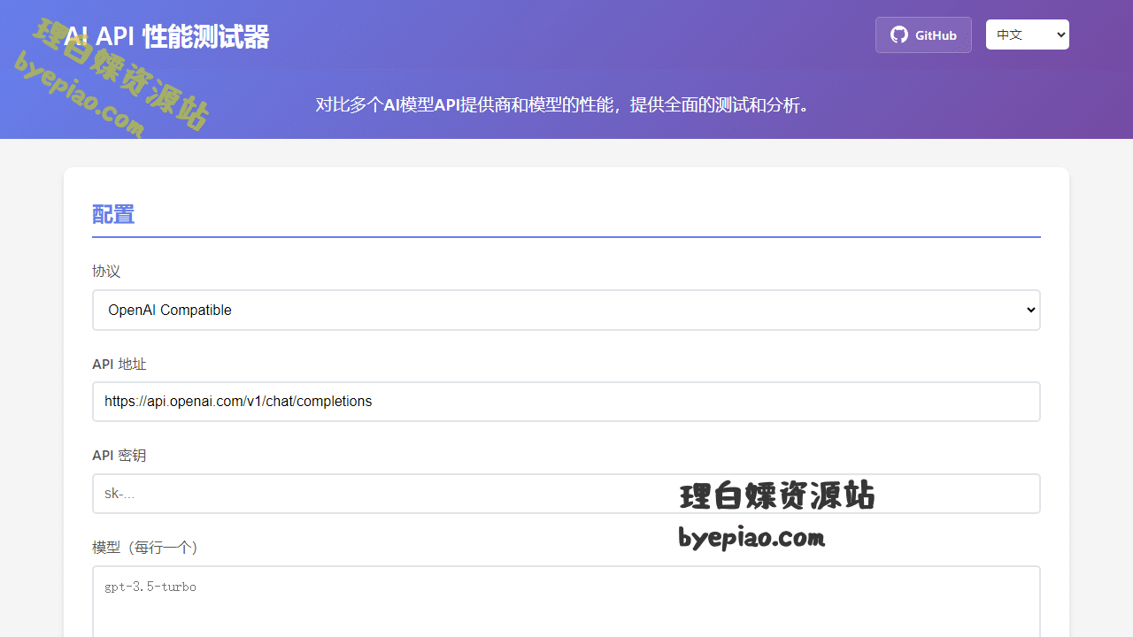This screenshot has height=637, width=1133.
Task: Click the 模型 models textarea
Action: click(x=566, y=602)
